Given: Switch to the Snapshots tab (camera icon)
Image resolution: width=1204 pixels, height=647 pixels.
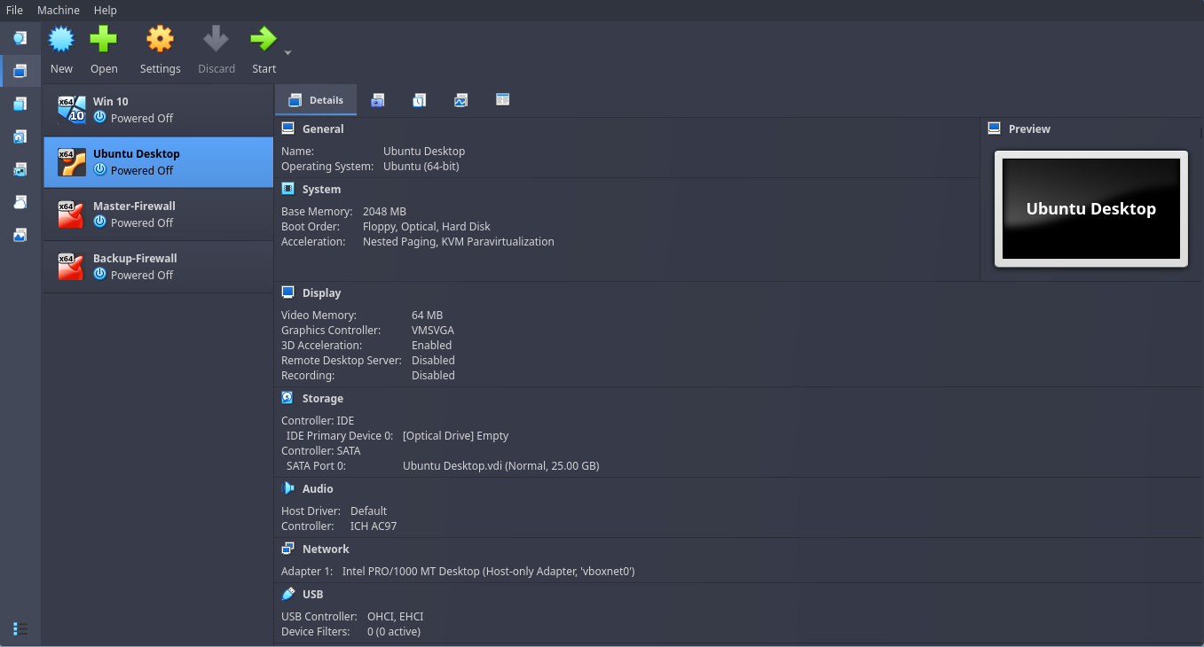Looking at the screenshot, I should [378, 100].
